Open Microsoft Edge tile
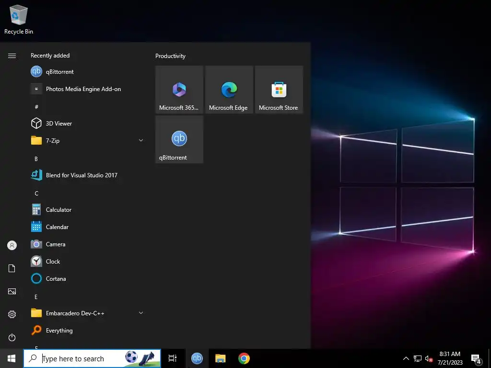 229,90
